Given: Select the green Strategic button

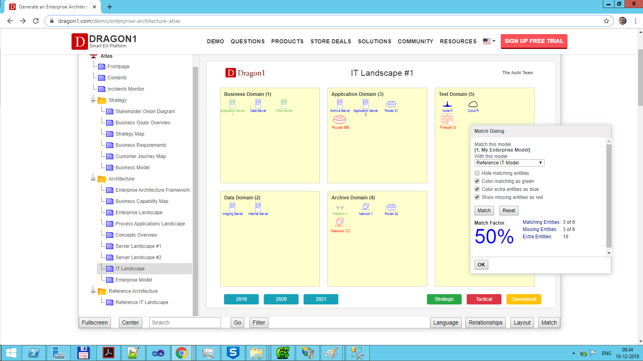Looking at the screenshot, I should point(444,299).
